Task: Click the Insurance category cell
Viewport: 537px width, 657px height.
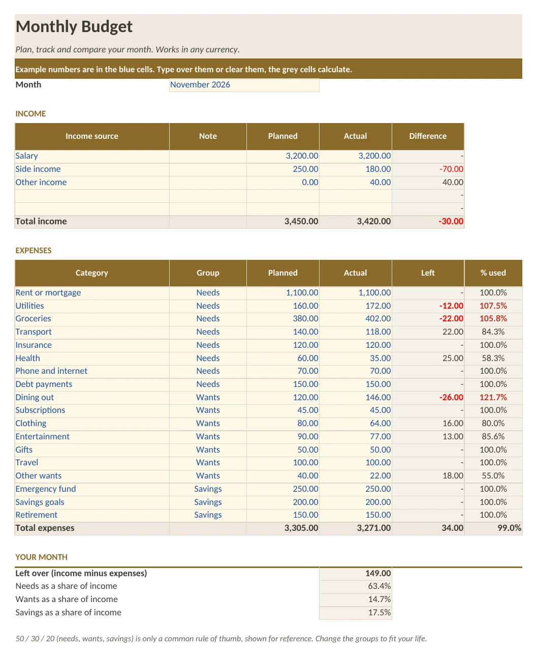Action: click(x=92, y=345)
